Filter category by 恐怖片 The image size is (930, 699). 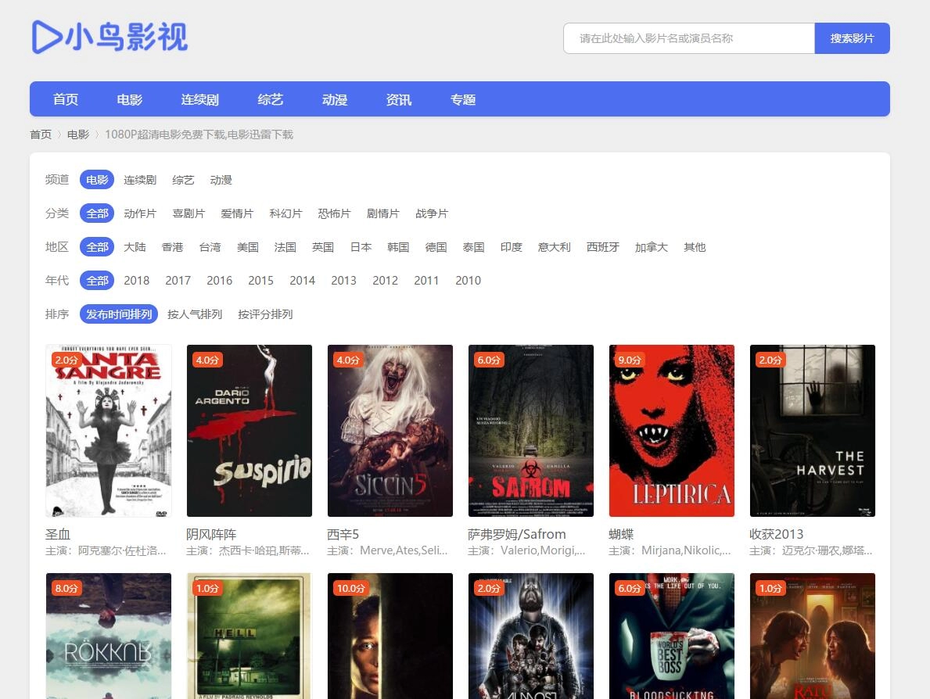[334, 213]
